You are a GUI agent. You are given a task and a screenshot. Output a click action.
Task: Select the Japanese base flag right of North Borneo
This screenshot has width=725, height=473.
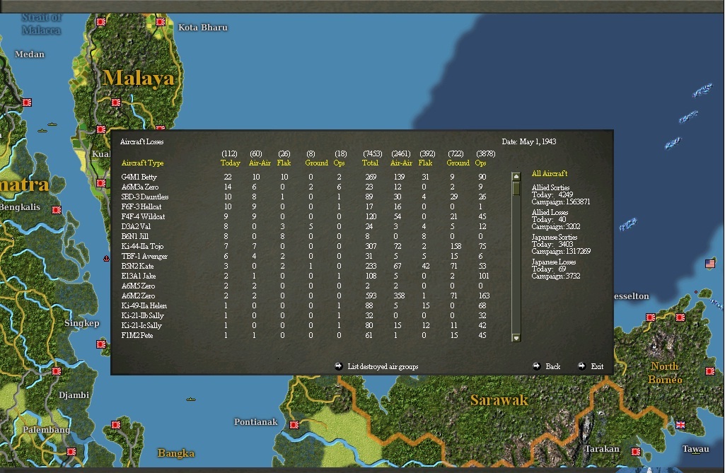pos(710,370)
